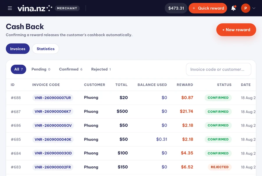The height and width of the screenshot is (176, 262).
Task: Open the notifications bell
Action: click(x=233, y=8)
